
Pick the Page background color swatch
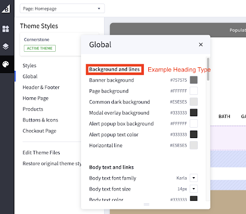(x=194, y=91)
